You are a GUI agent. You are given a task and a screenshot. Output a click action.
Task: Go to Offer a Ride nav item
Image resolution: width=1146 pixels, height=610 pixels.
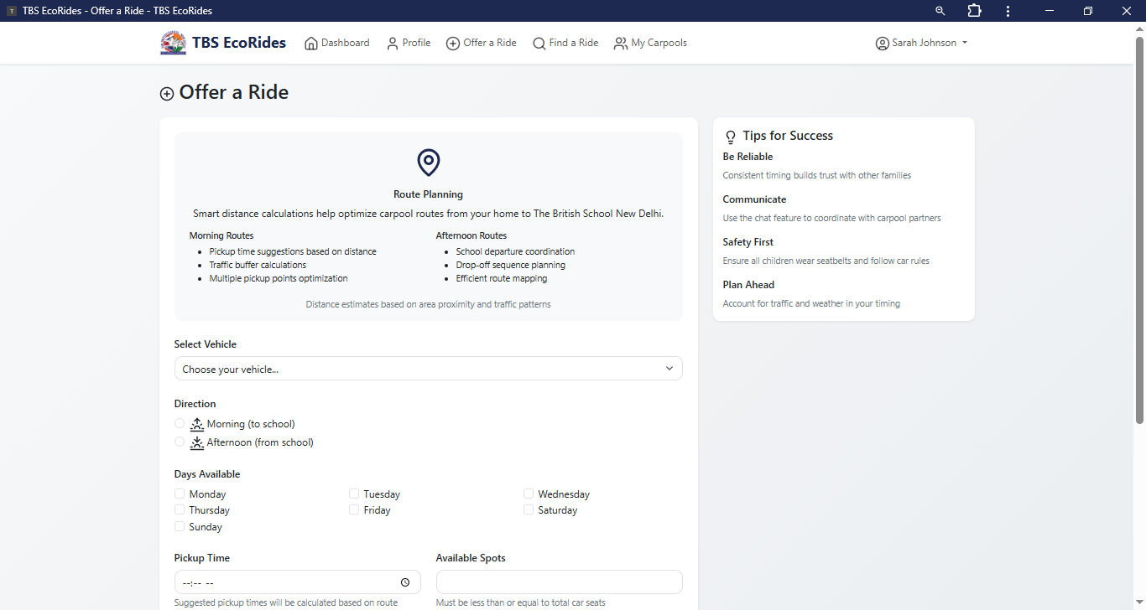[482, 43]
